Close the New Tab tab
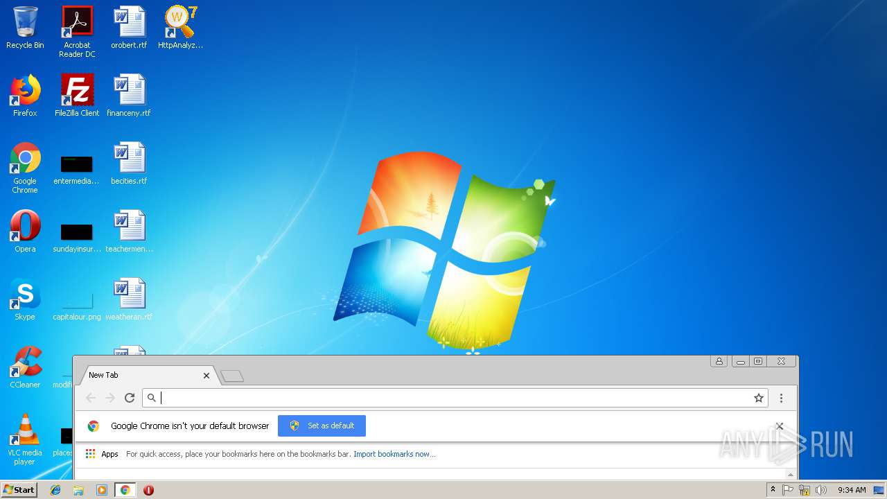Viewport: 887px width, 499px height. pos(206,376)
